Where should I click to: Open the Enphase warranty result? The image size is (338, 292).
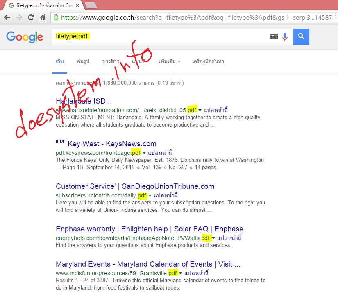tap(150, 229)
